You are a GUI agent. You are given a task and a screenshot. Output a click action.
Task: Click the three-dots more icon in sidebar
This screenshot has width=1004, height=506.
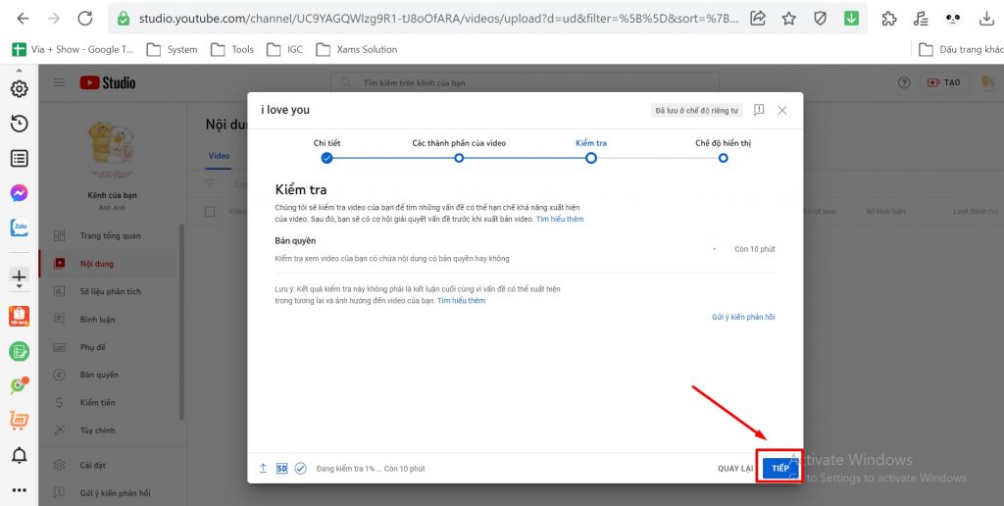[20, 490]
